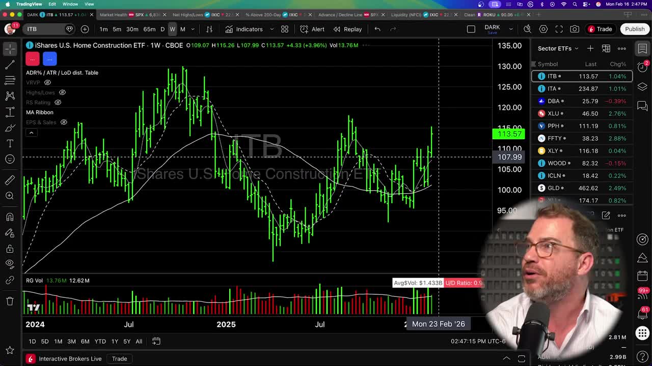Select the 1Y chart range button
Viewport: 652px width, 366px height.
point(115,341)
